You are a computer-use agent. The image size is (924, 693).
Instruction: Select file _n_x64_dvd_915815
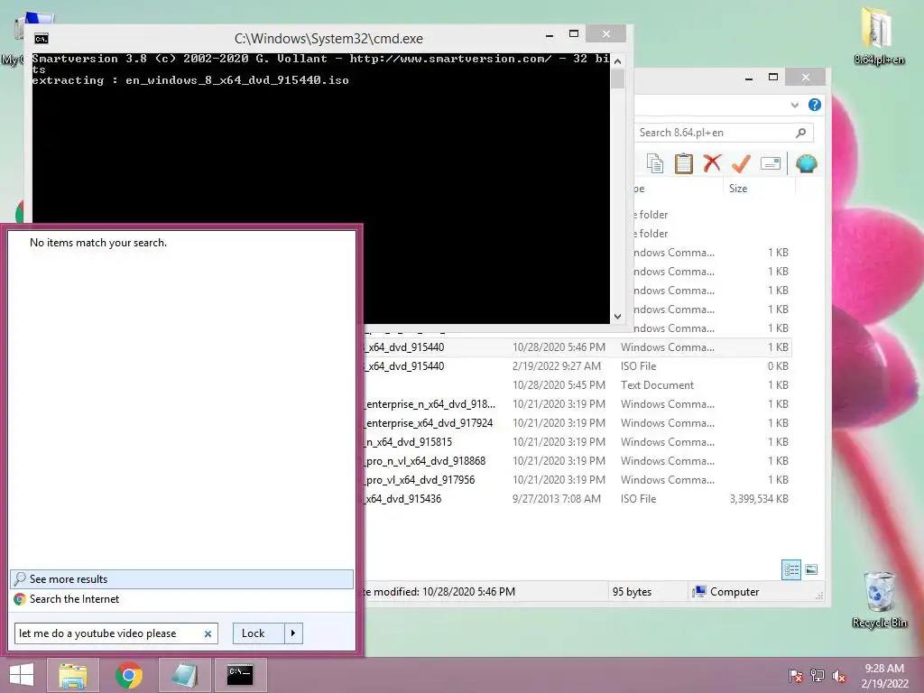point(577,442)
